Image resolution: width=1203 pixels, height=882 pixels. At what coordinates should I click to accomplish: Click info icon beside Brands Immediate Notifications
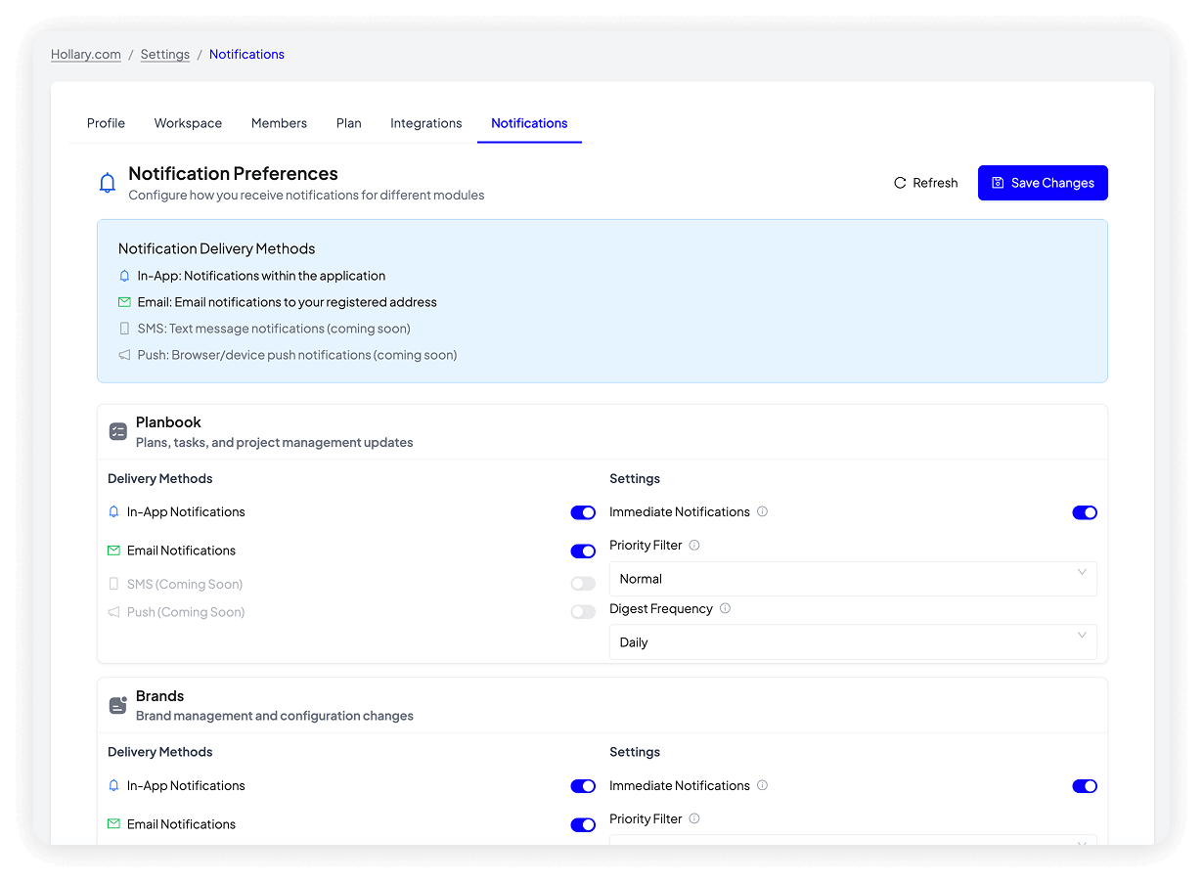[763, 785]
